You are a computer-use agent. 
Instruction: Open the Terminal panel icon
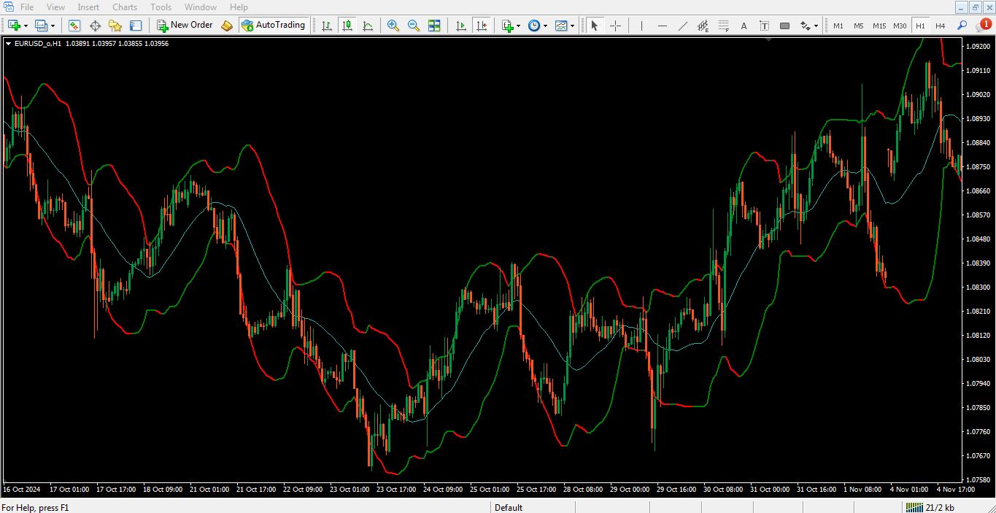[x=136, y=26]
